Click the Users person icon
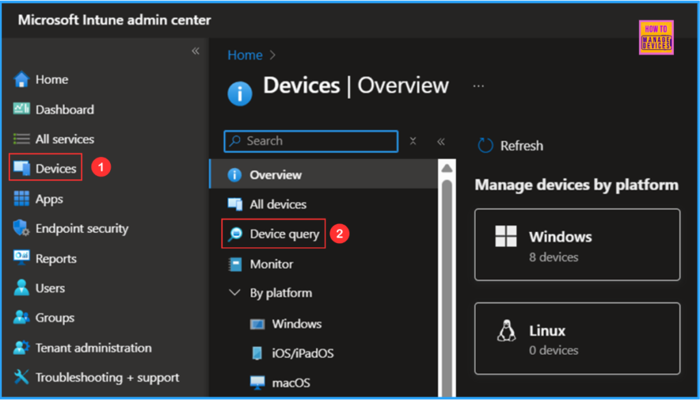This screenshot has width=700, height=400. tap(21, 287)
